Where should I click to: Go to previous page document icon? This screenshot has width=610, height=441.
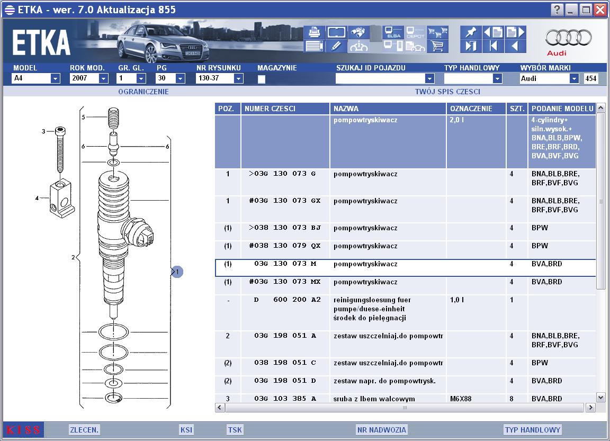coord(493,32)
